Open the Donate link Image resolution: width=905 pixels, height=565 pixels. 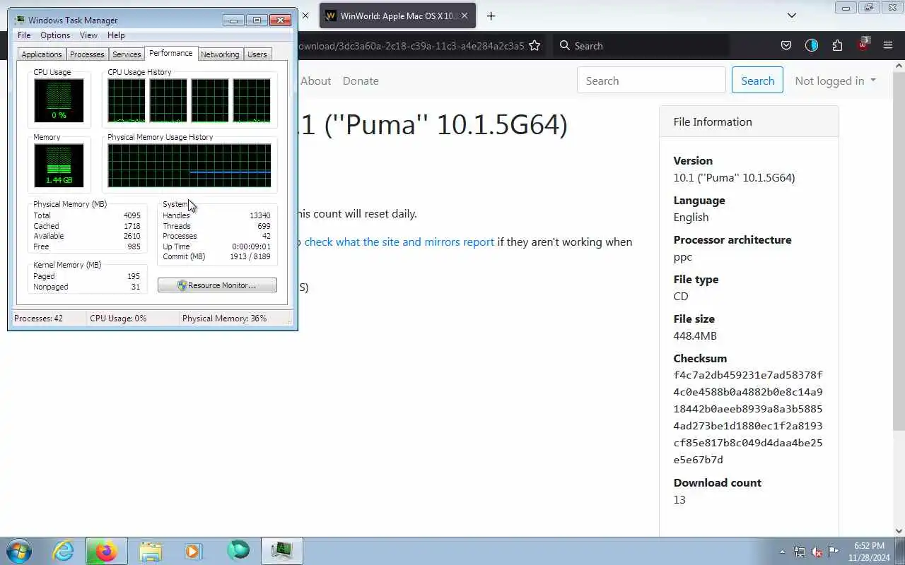tap(361, 81)
